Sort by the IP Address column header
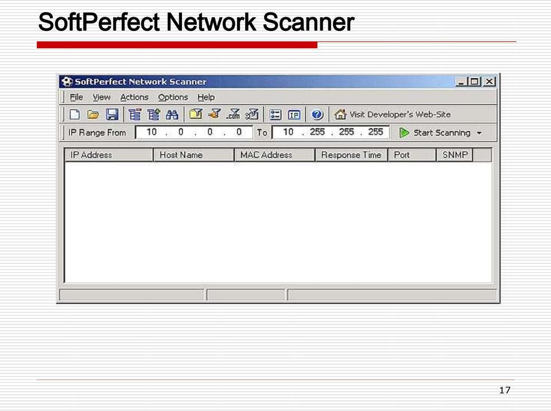 click(x=109, y=155)
